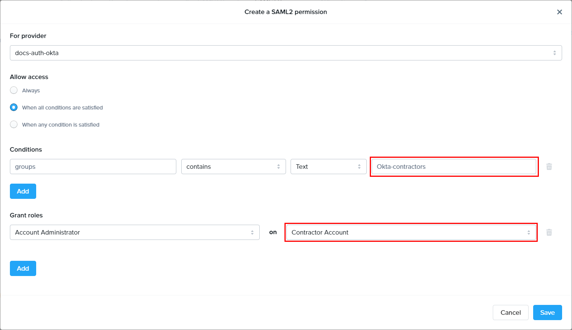Add a new condition with Add button
The image size is (572, 330).
click(x=23, y=191)
